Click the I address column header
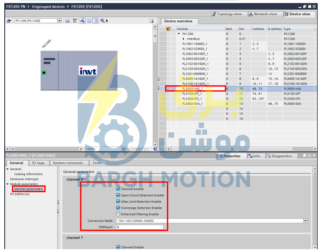 tap(259, 29)
